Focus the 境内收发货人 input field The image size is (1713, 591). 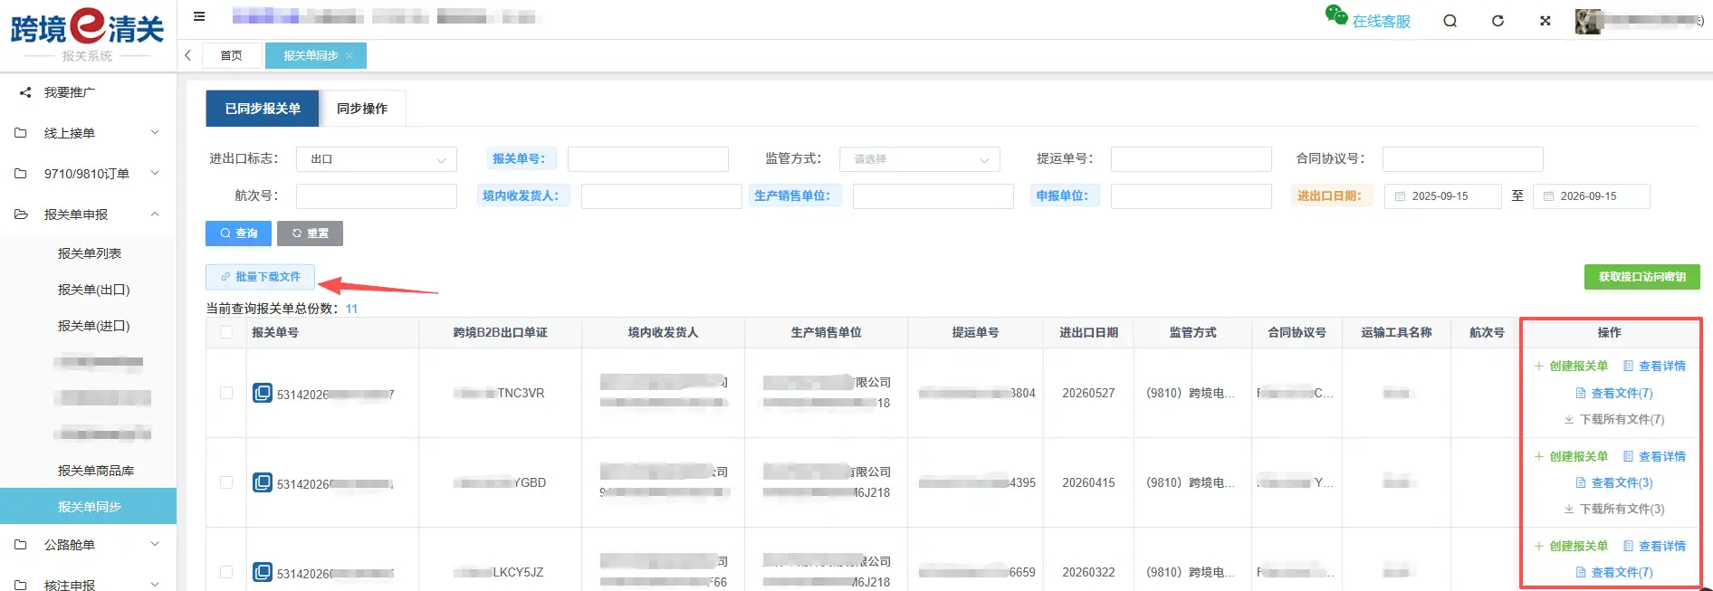point(662,196)
